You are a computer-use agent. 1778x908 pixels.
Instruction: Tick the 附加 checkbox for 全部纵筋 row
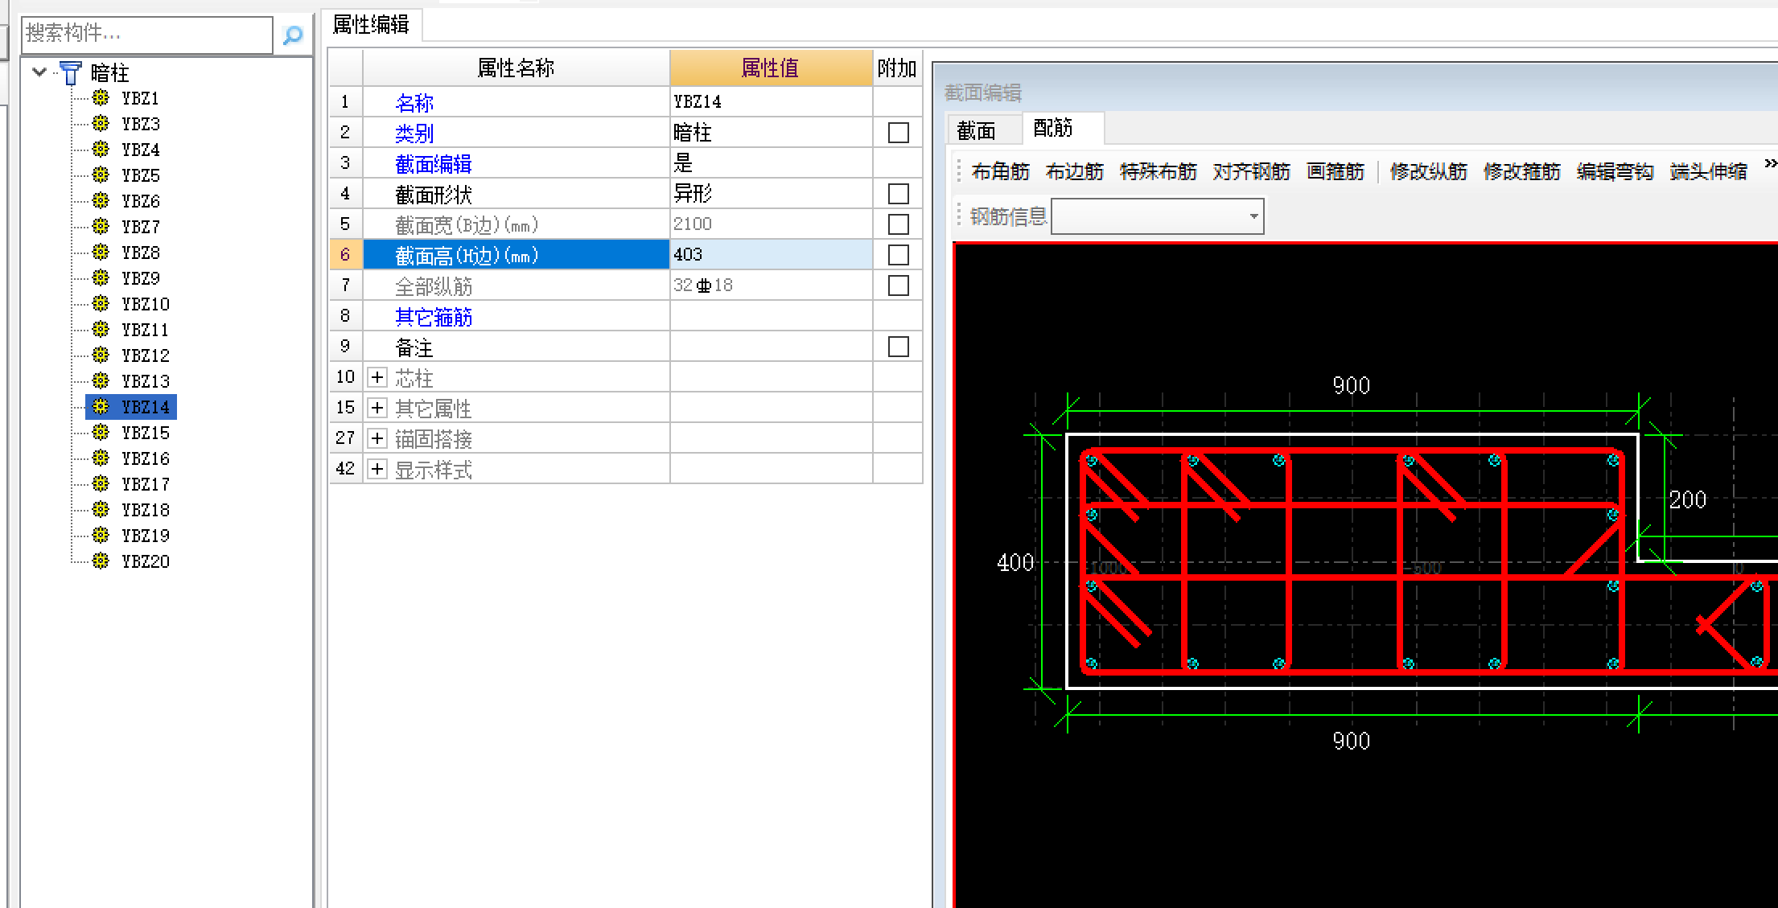(x=898, y=286)
